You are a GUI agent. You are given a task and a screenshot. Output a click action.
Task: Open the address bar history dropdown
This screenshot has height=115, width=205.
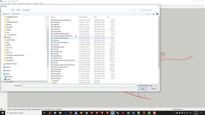pyautogui.click(x=130, y=10)
